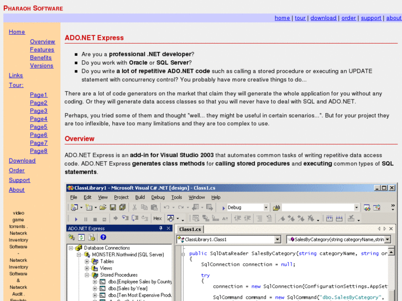Open the ClassLibrary1.Class1 types dropdown

pos(278,240)
